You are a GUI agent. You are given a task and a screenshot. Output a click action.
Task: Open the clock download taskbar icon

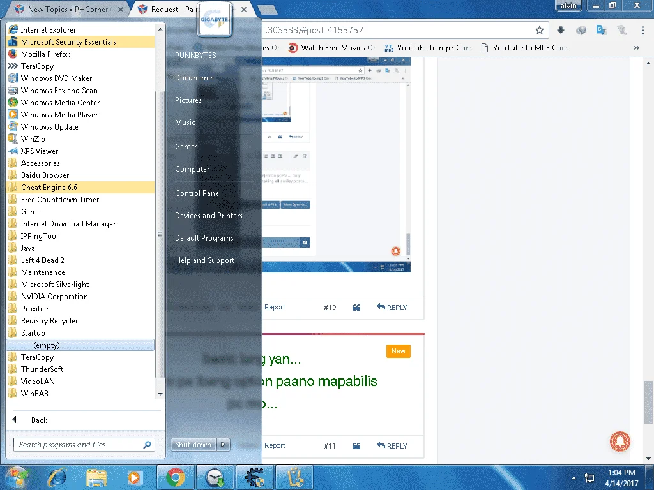tap(215, 477)
